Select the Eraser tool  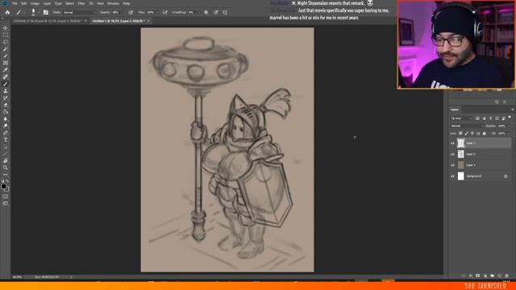6,105
